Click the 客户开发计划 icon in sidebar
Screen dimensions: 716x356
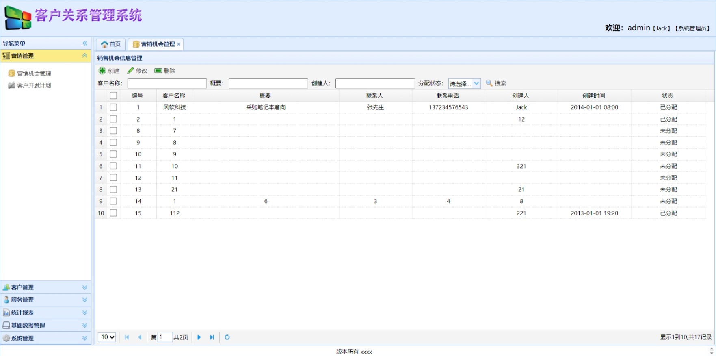pos(12,85)
